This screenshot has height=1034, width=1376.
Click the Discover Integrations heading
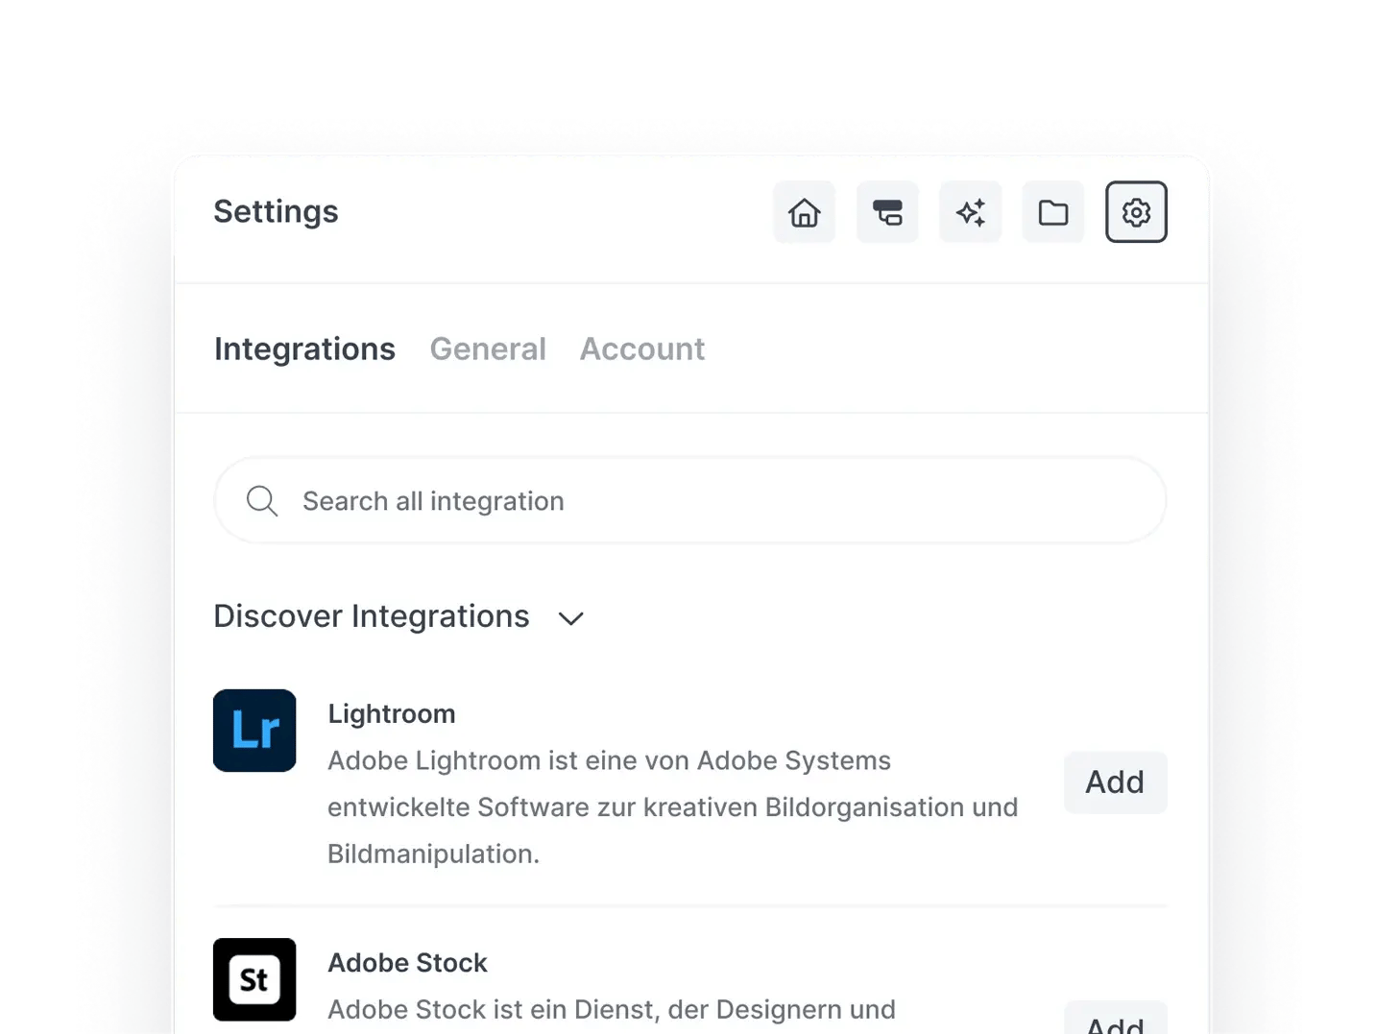tap(372, 616)
